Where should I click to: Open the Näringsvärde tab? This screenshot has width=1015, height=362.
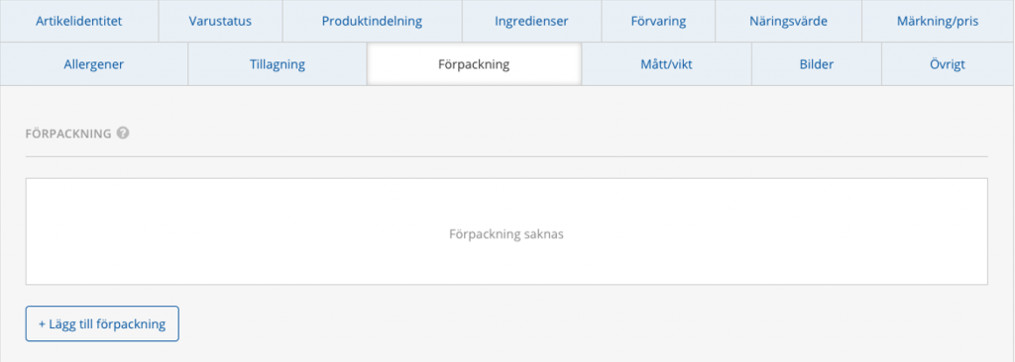788,21
